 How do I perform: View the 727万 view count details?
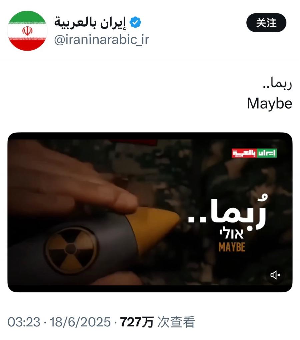pyautogui.click(x=137, y=322)
